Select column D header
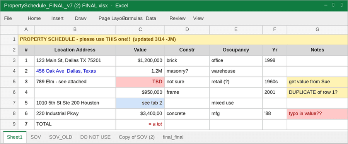348x144 pixels. pos(187,29)
